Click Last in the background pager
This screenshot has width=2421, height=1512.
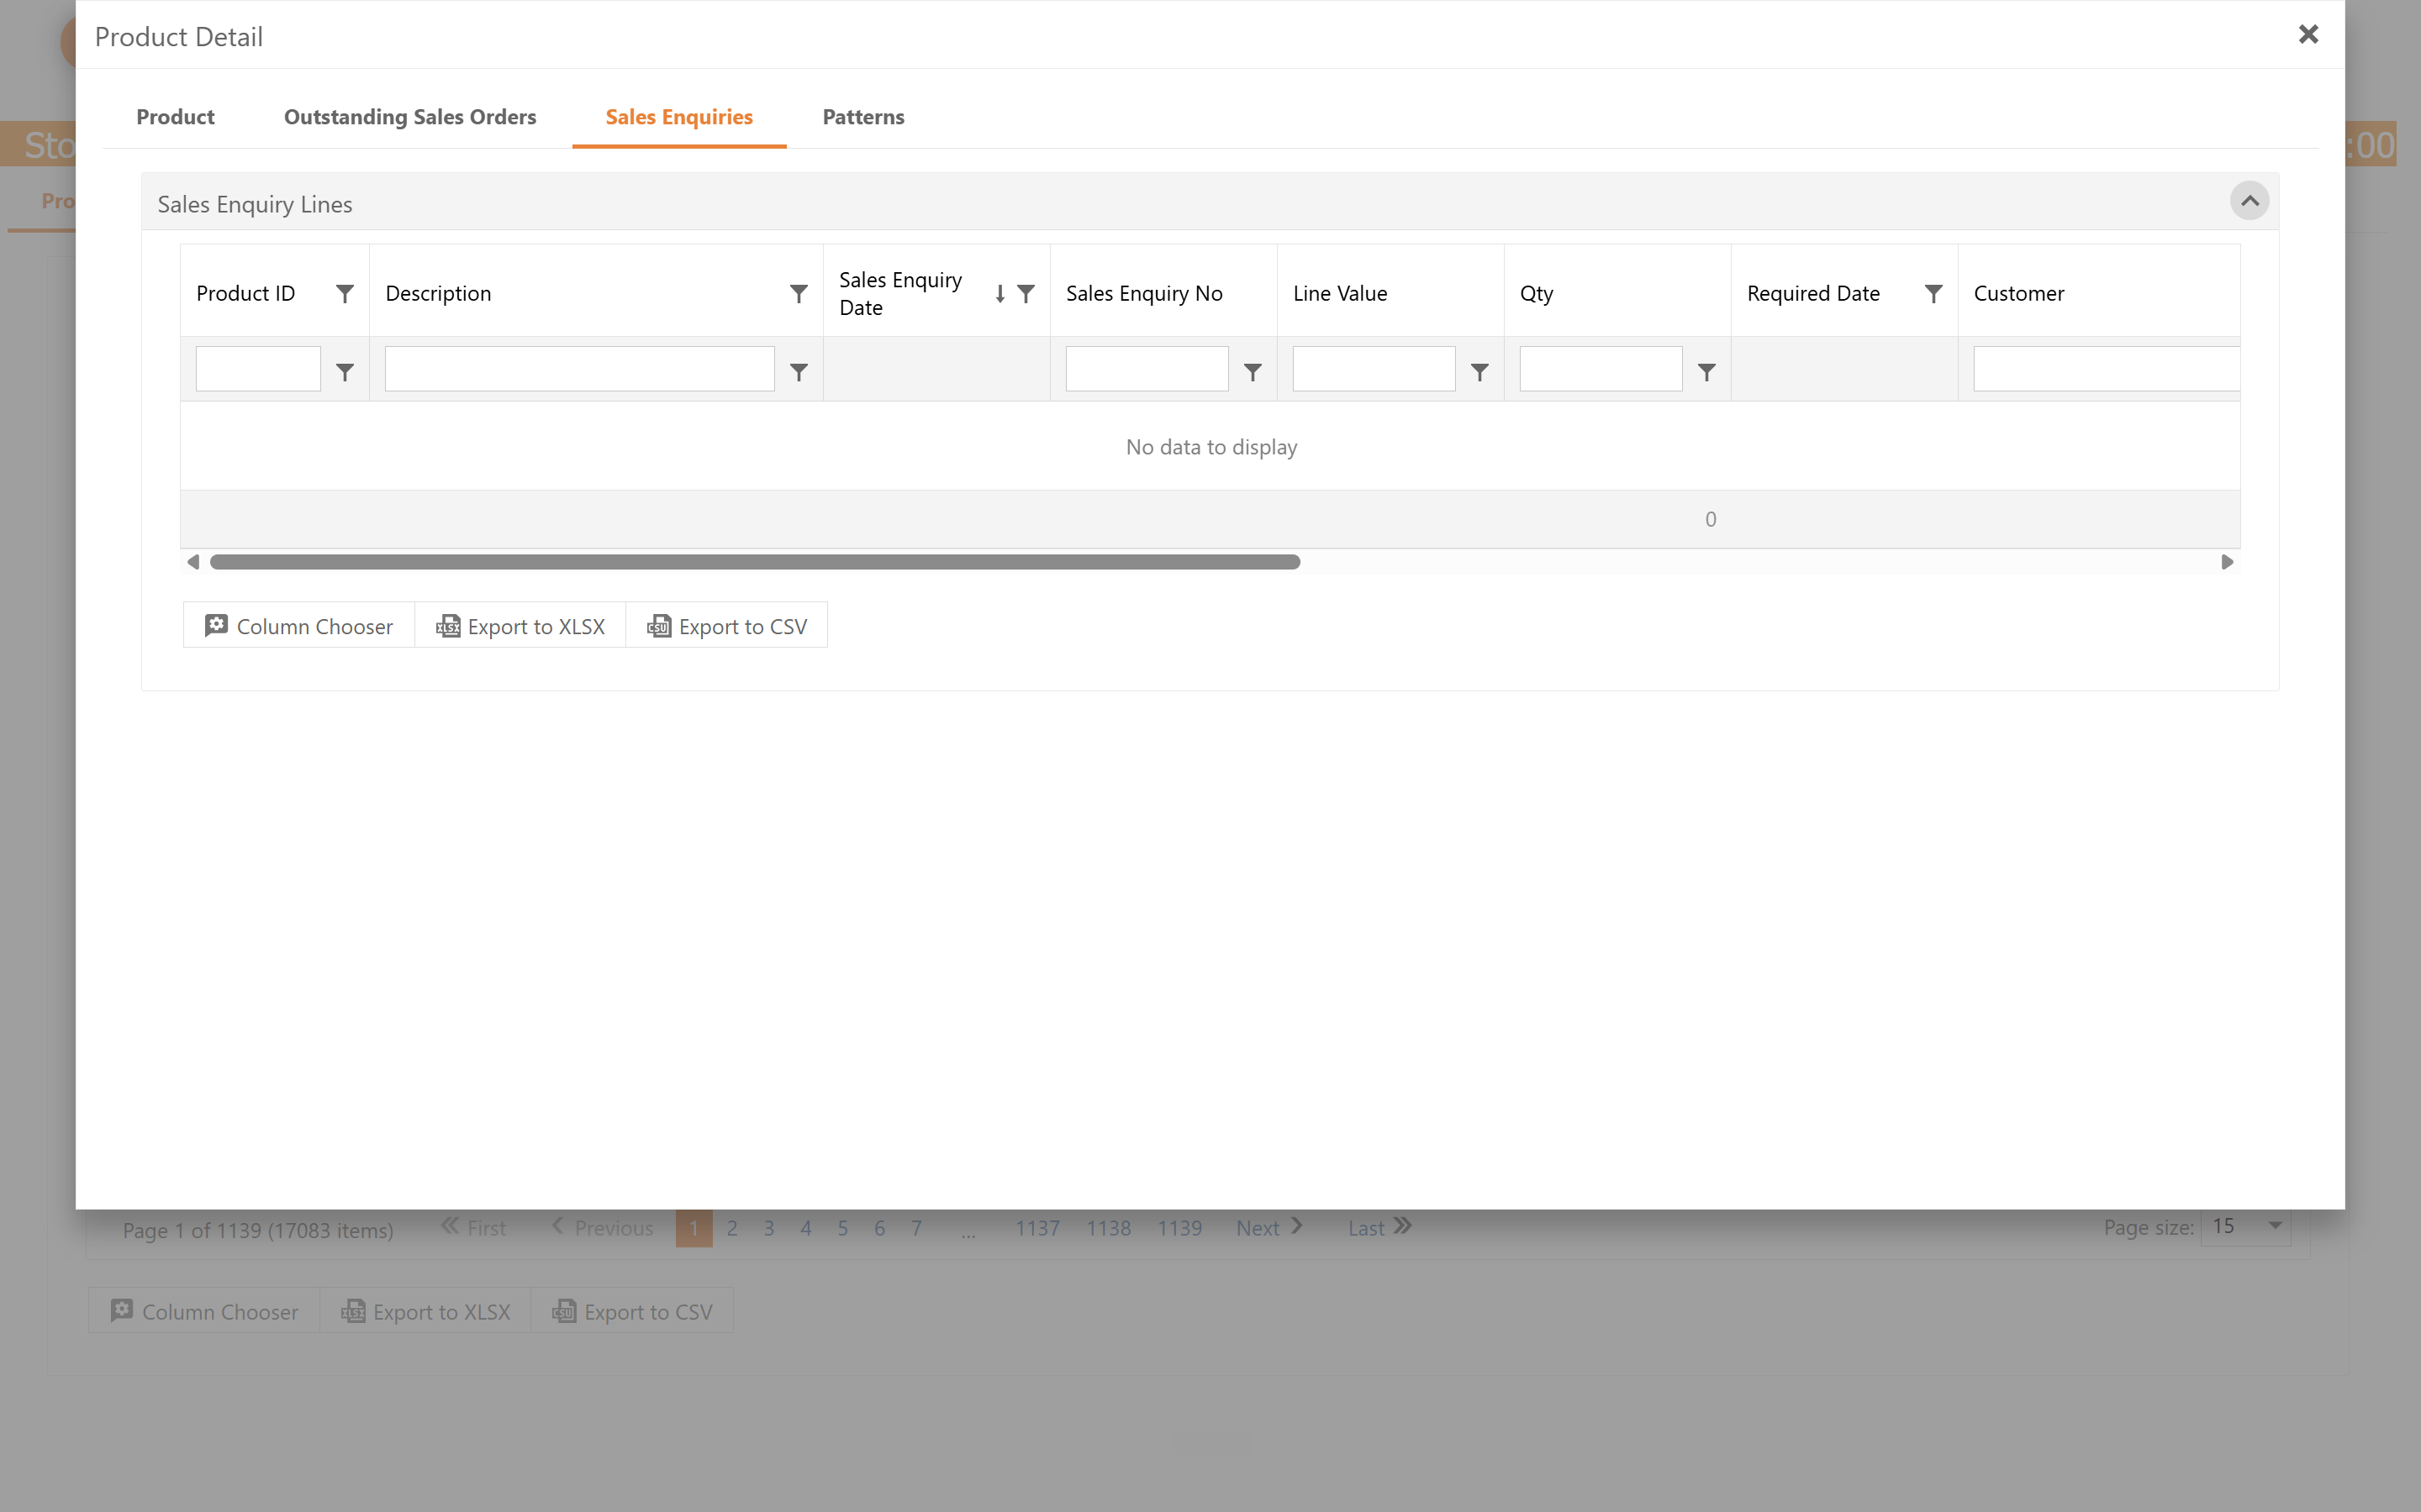pos(1379,1228)
